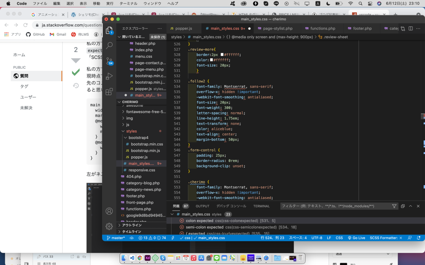Image resolution: width=425 pixels, height=265 pixels.
Task: Open the Accounts icon in the activity bar
Action: [x=109, y=211]
